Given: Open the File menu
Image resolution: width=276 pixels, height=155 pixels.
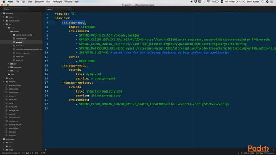Looking at the screenshot, I should (17, 2).
